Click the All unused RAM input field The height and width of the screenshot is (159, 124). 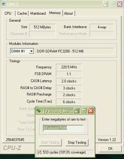pos(63,128)
